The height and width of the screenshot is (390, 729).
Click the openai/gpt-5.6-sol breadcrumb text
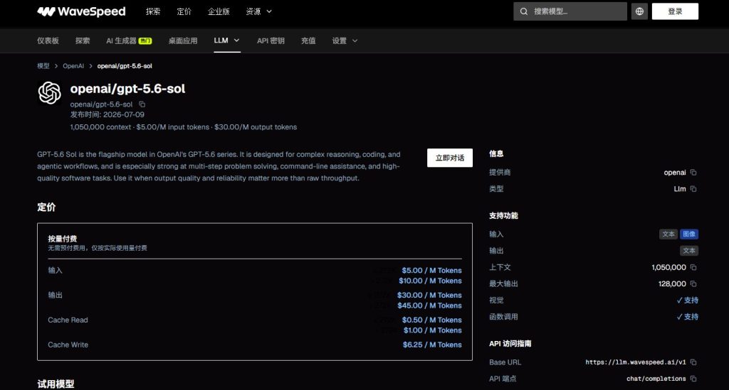click(x=125, y=66)
